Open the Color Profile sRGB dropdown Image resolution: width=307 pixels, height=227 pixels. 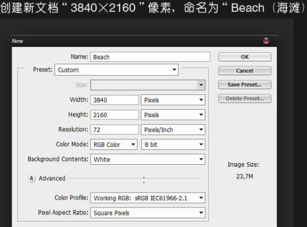[148, 198]
